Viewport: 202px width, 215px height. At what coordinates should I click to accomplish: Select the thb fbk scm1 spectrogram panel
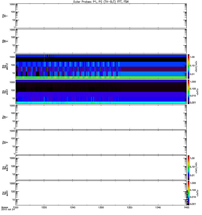[101, 92]
